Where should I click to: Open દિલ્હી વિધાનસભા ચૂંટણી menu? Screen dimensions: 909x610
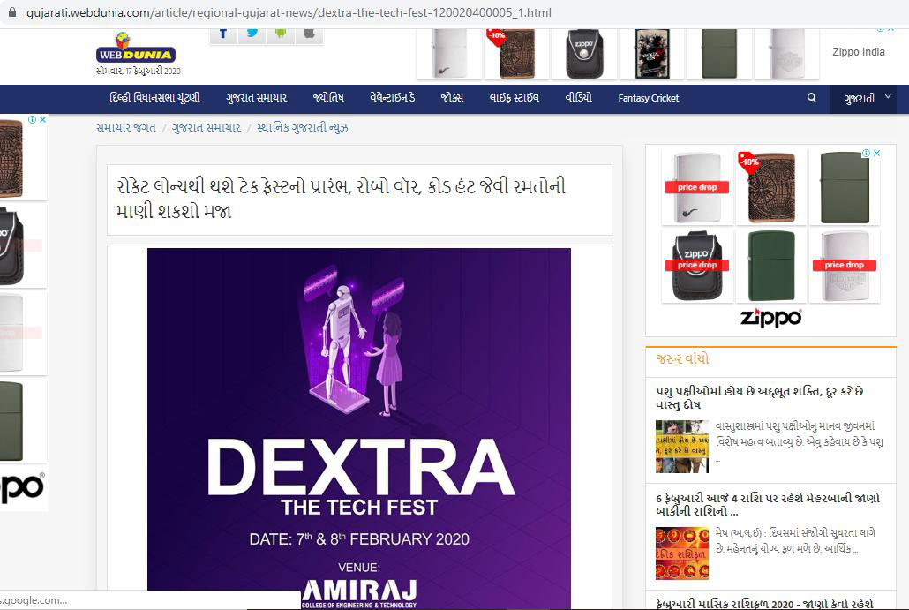(154, 98)
